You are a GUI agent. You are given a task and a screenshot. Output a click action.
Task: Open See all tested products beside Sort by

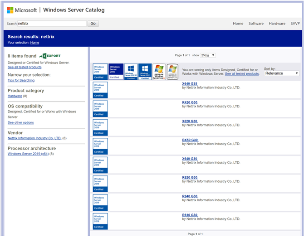[x=242, y=74]
